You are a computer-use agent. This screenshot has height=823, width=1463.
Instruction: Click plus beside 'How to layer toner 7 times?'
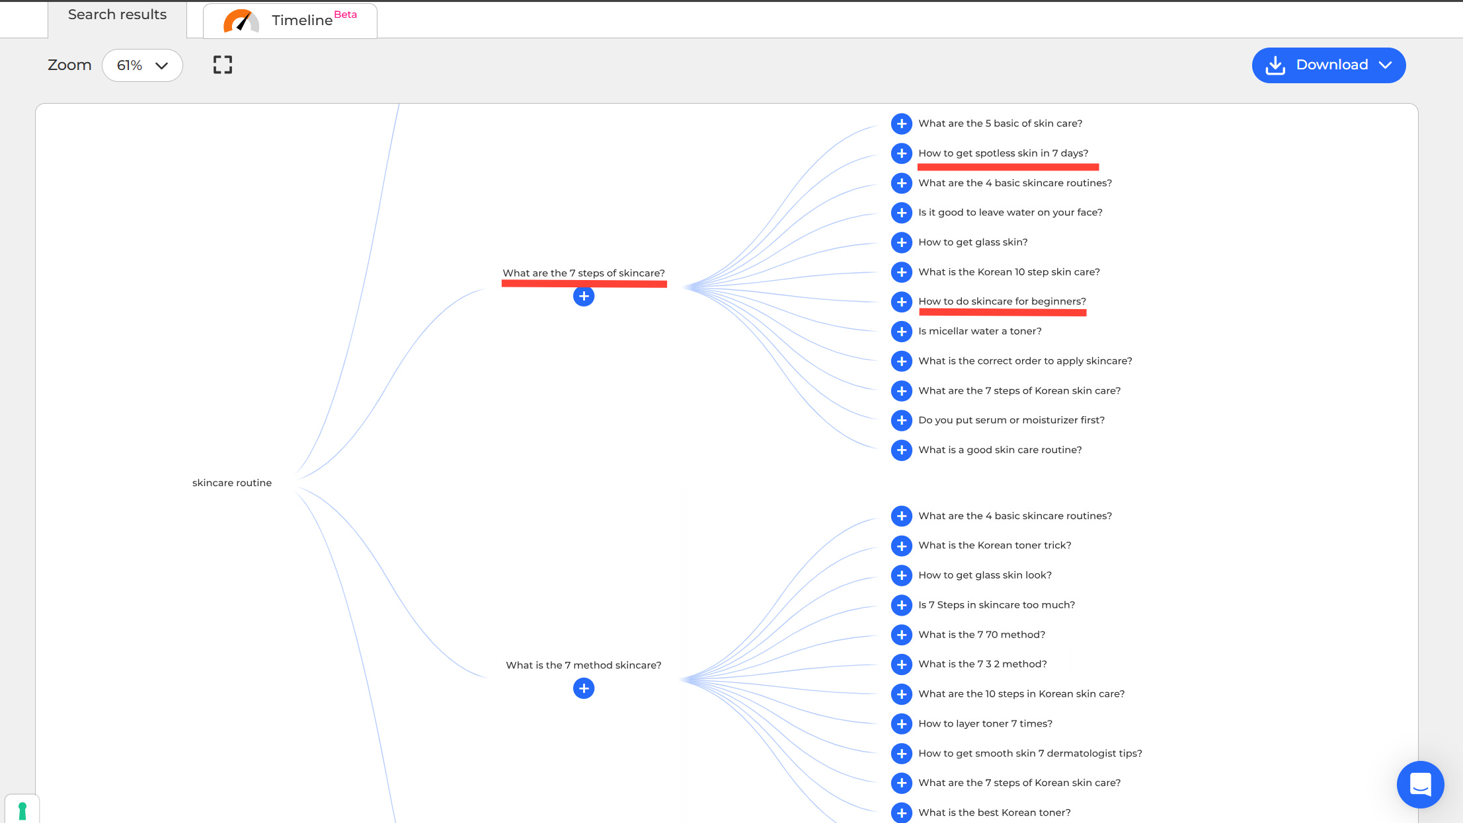901,724
